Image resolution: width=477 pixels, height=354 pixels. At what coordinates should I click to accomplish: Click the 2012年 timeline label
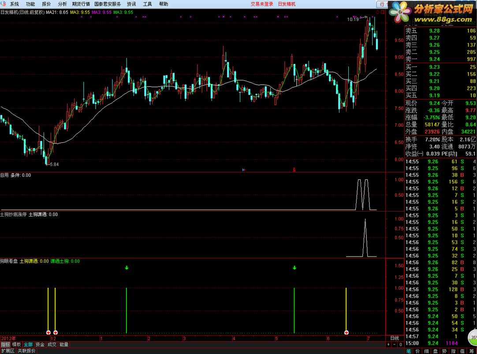pos(8,338)
